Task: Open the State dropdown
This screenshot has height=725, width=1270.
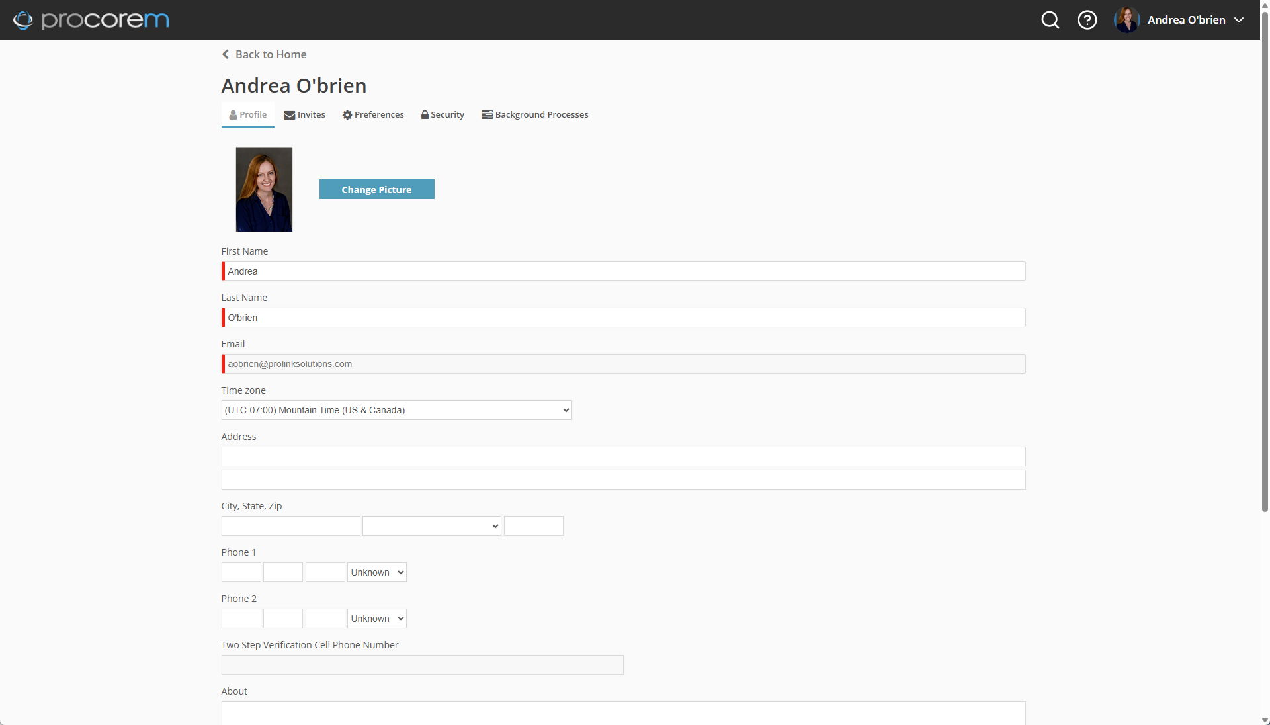Action: point(432,526)
